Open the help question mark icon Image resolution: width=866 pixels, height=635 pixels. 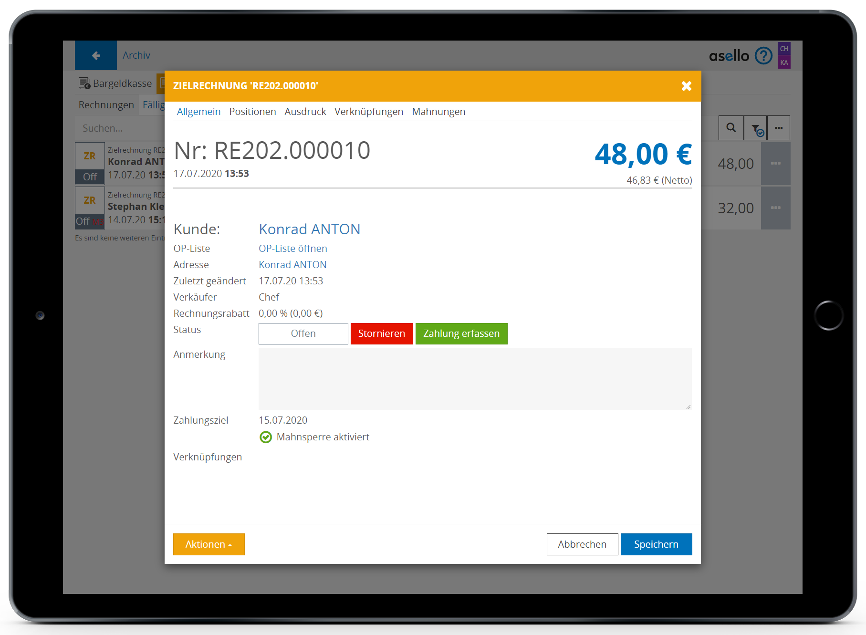click(763, 56)
